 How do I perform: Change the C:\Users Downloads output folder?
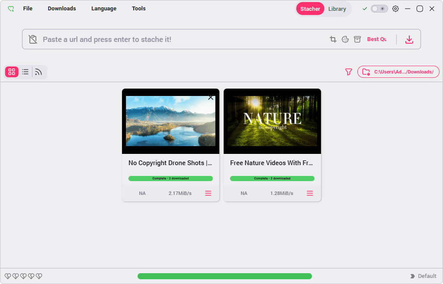[398, 72]
